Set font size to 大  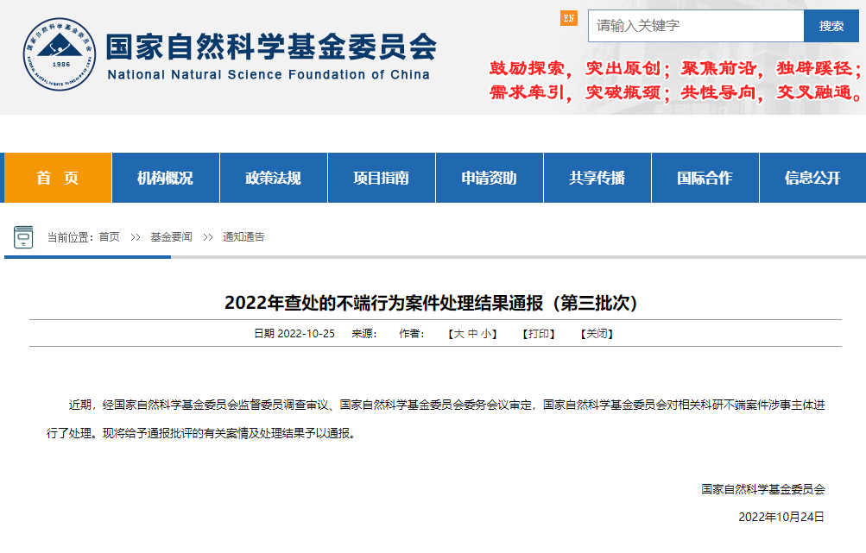coord(458,333)
